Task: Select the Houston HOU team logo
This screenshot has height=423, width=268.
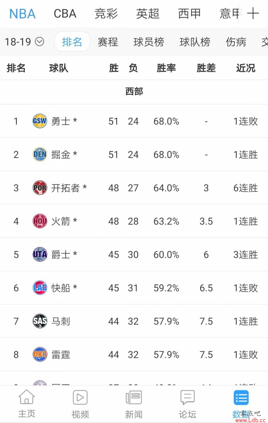Action: click(40, 221)
